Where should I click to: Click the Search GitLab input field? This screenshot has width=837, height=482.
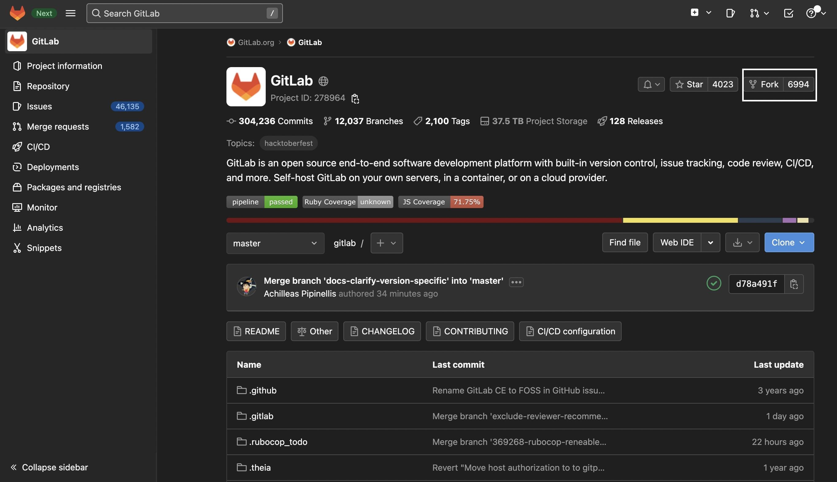click(x=184, y=13)
